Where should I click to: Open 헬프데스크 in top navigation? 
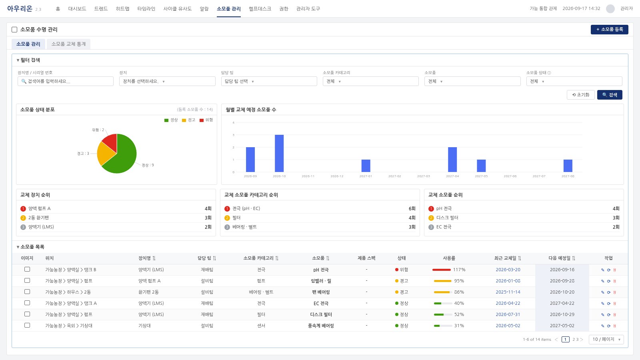(260, 9)
